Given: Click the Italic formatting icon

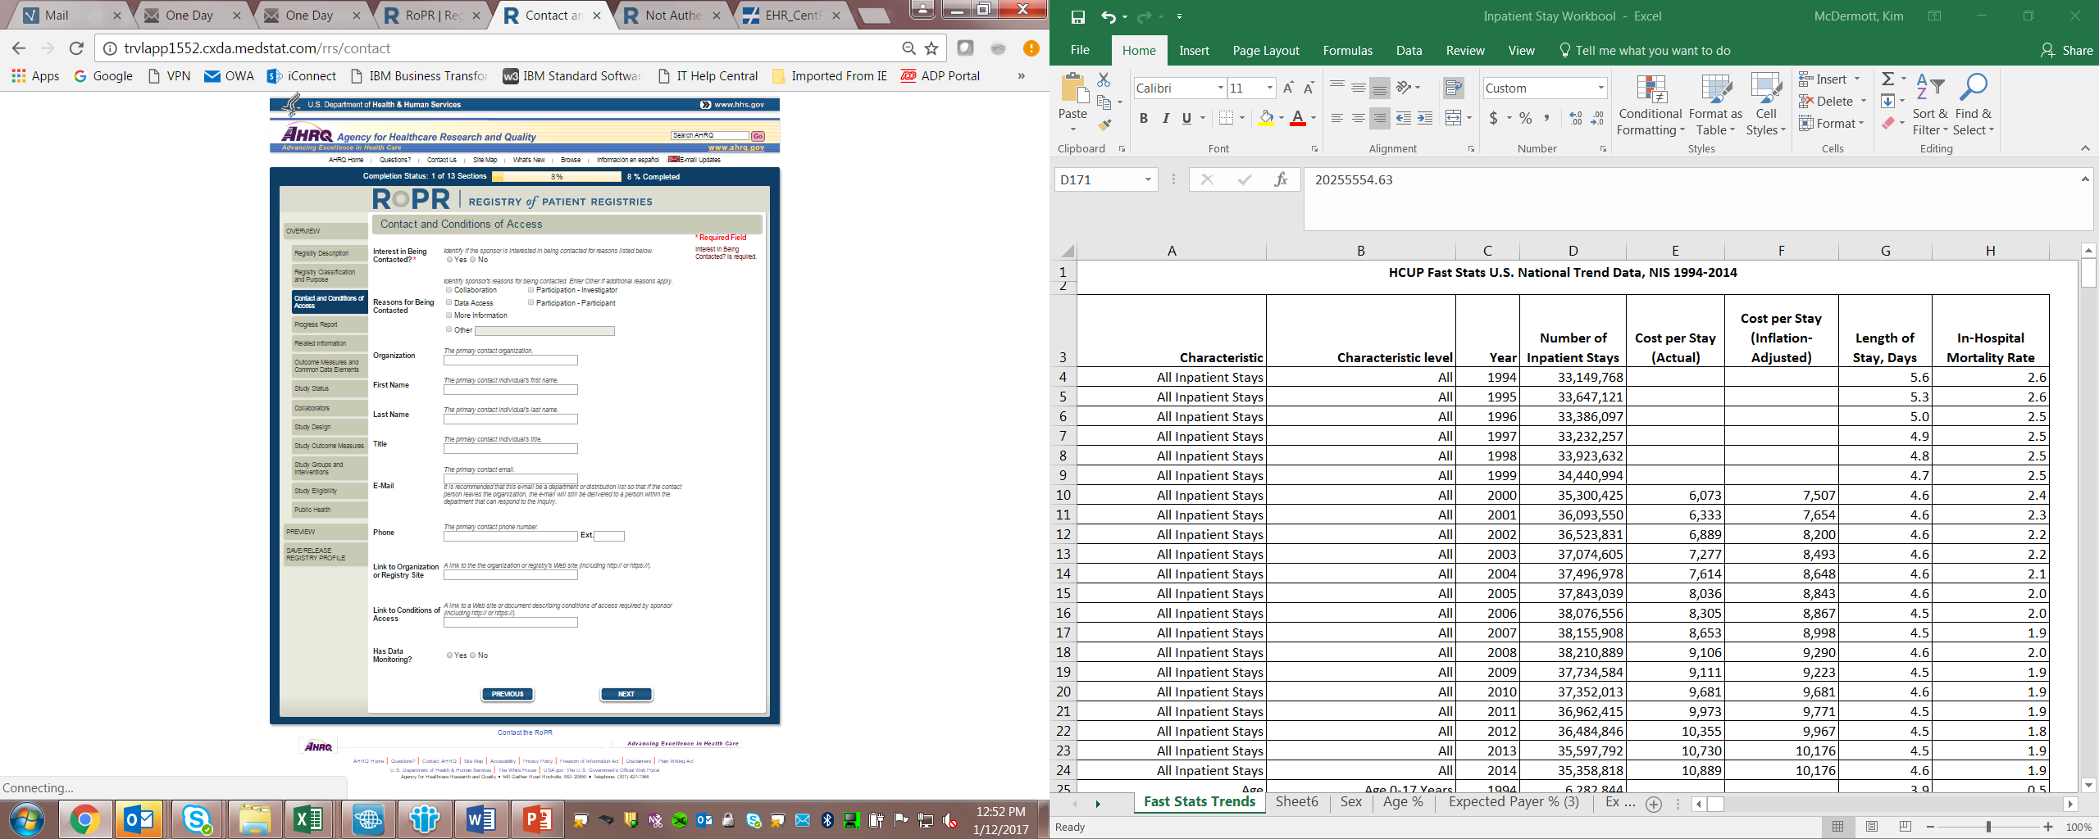Looking at the screenshot, I should click(x=1165, y=119).
